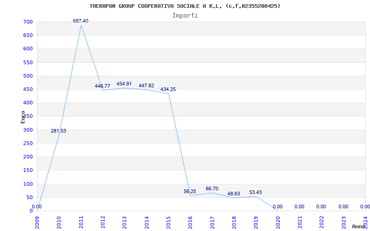Select the 53.43 data label
The width and height of the screenshot is (370, 231).
[x=256, y=192]
